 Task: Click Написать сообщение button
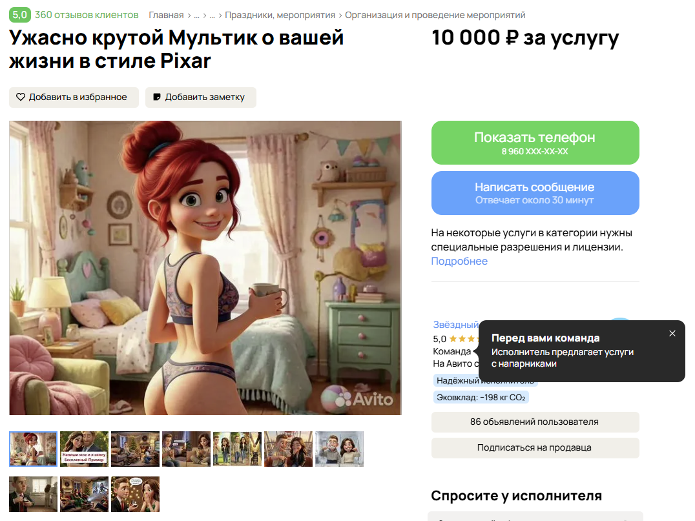(x=535, y=193)
